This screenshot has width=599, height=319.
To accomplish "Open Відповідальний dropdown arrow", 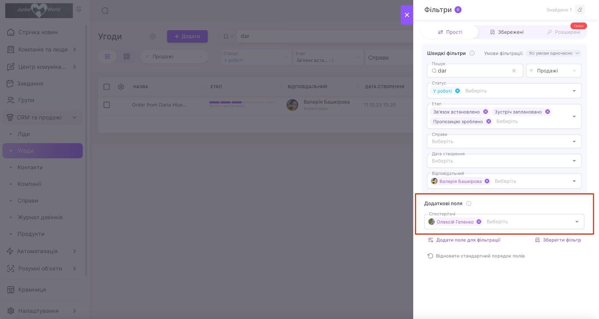I will pyautogui.click(x=574, y=181).
